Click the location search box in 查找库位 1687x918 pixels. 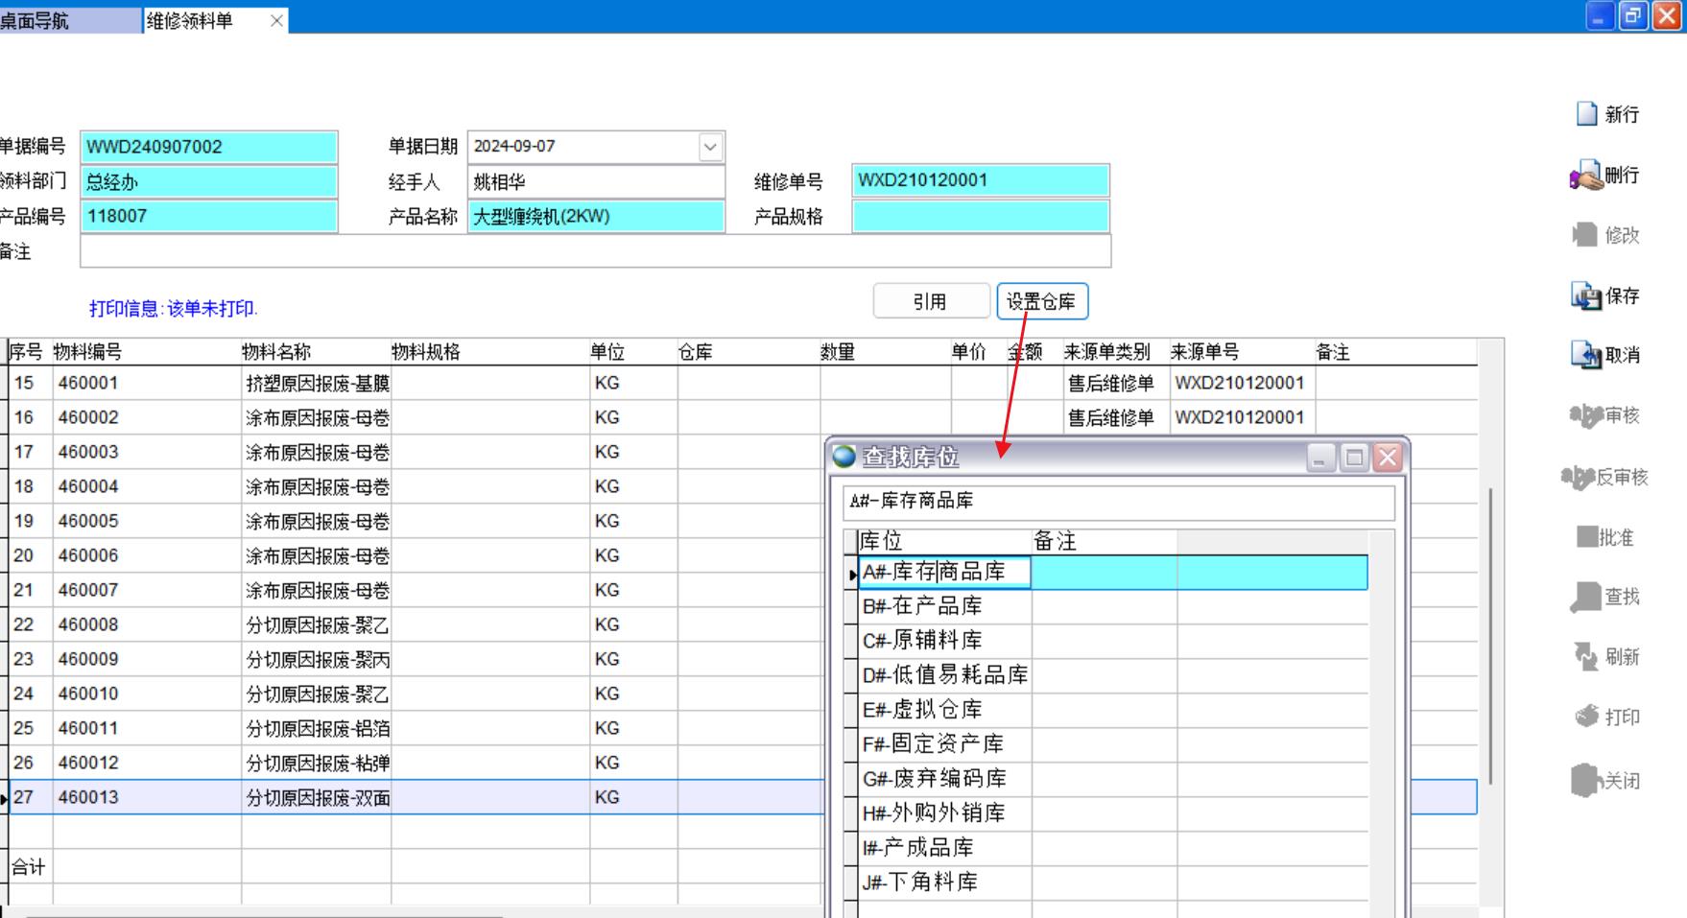(1118, 502)
